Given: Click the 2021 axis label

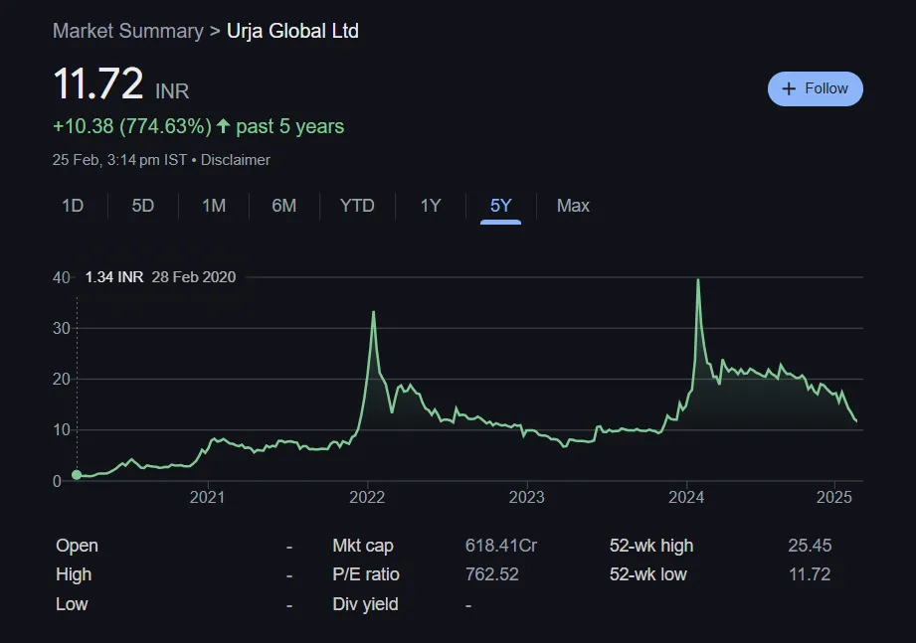Looking at the screenshot, I should point(208,497).
